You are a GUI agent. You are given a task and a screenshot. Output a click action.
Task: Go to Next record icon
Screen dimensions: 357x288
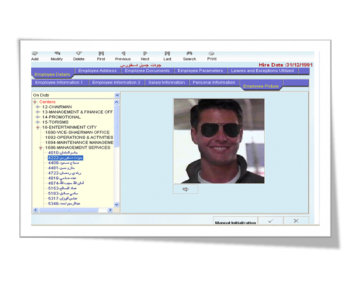coord(145,53)
